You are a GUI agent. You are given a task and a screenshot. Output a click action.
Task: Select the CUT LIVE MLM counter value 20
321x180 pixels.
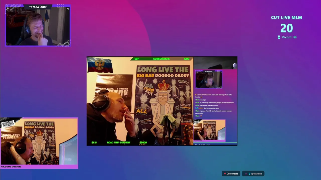[286, 28]
